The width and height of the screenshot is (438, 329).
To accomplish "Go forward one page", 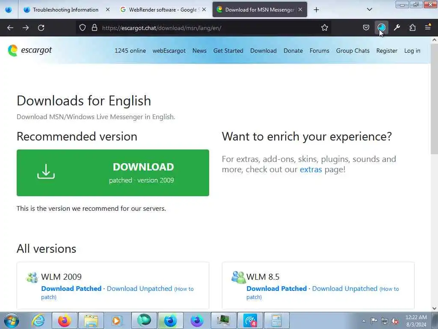I will [x=25, y=28].
